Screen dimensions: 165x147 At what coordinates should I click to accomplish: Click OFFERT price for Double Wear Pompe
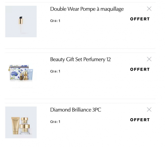tap(140, 19)
